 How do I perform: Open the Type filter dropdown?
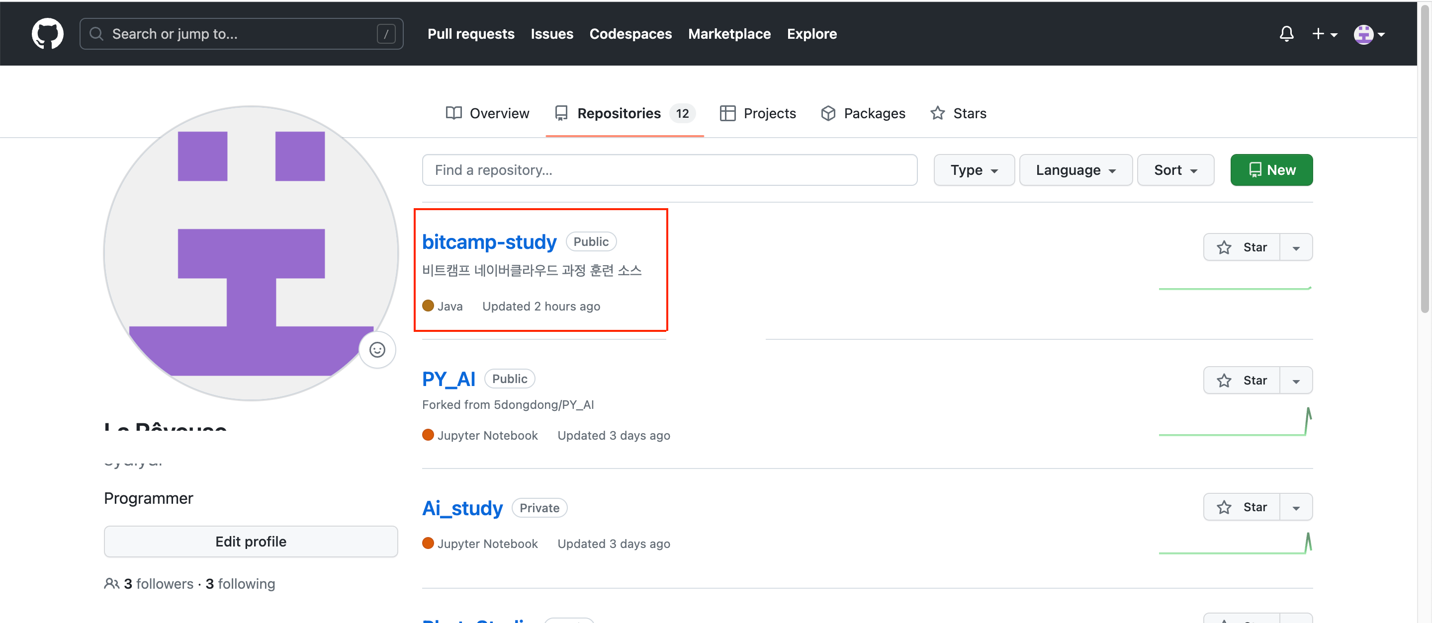click(974, 170)
